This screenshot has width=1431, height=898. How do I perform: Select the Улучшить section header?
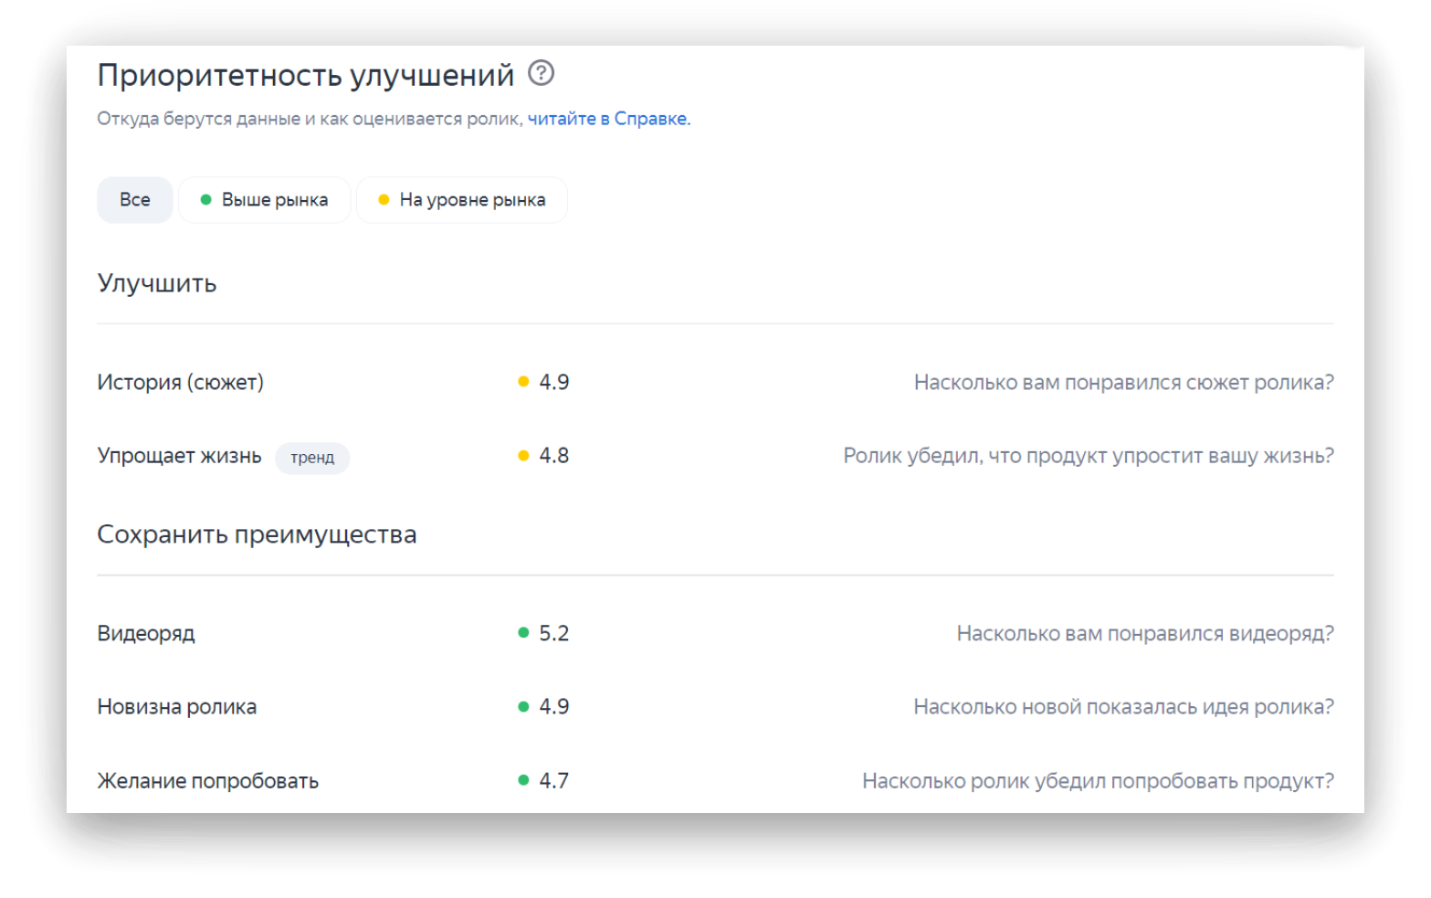click(x=156, y=283)
